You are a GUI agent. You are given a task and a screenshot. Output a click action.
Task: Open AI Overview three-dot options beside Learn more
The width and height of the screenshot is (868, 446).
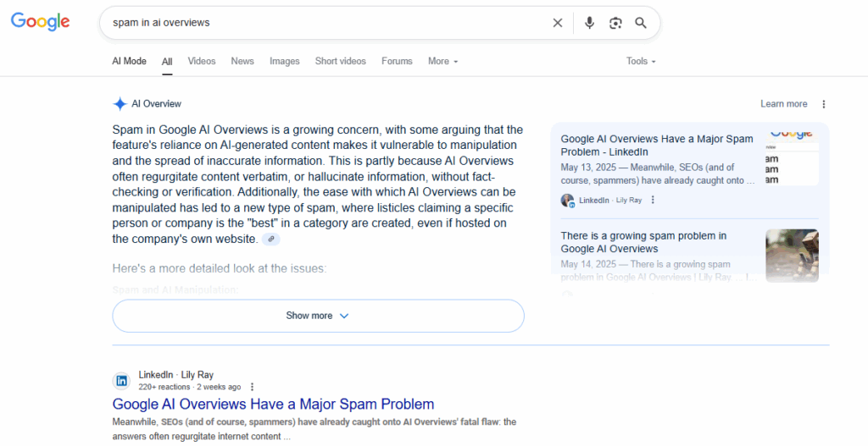[x=824, y=104]
